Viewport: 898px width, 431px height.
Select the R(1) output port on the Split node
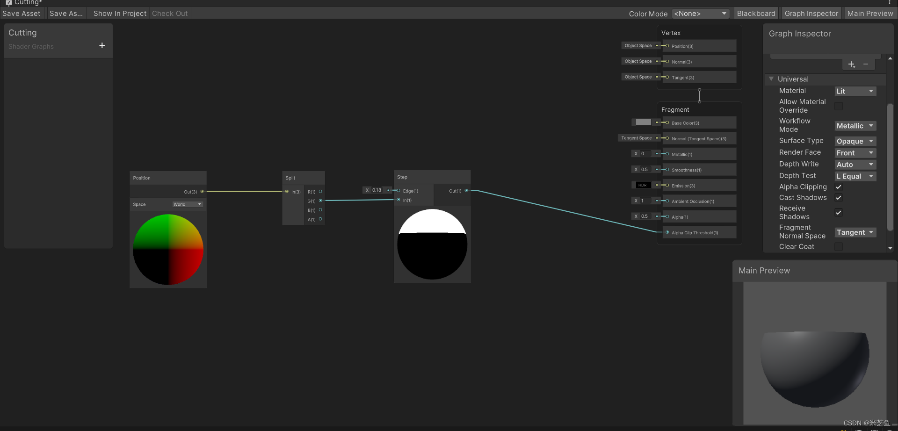point(320,192)
